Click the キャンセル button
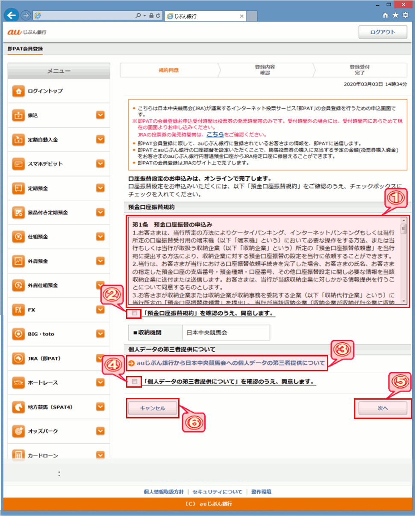This screenshot has width=415, height=516. point(153,408)
